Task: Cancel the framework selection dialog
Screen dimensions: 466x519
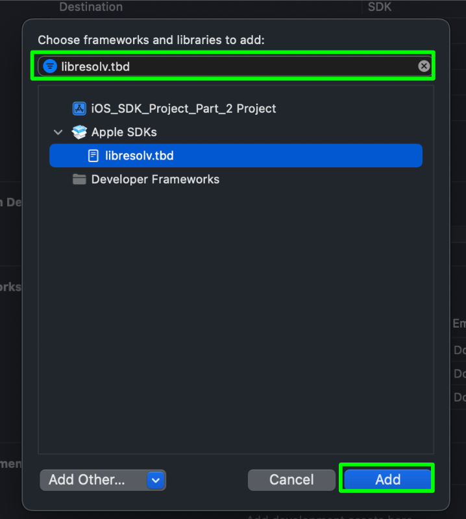Action: pos(291,479)
